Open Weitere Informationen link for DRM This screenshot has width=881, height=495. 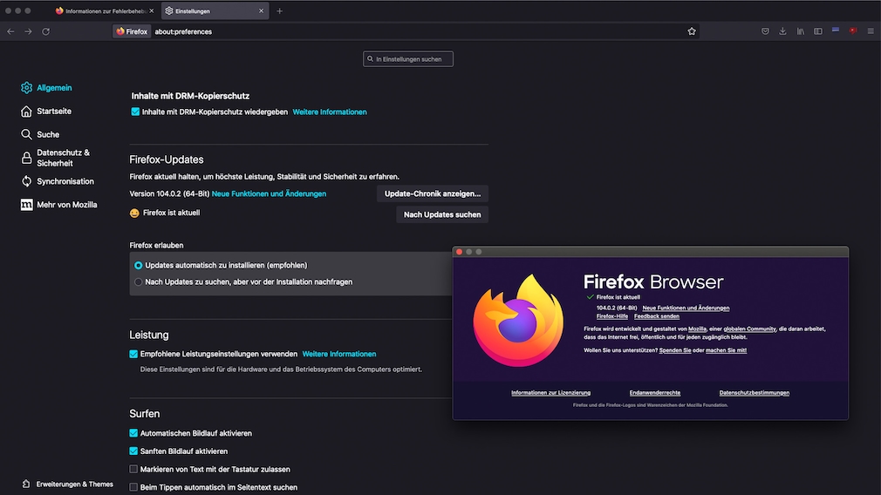[330, 112]
